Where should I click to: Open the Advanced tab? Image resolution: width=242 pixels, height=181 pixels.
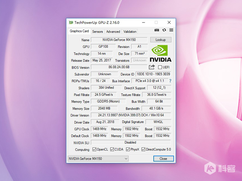click(x=113, y=32)
